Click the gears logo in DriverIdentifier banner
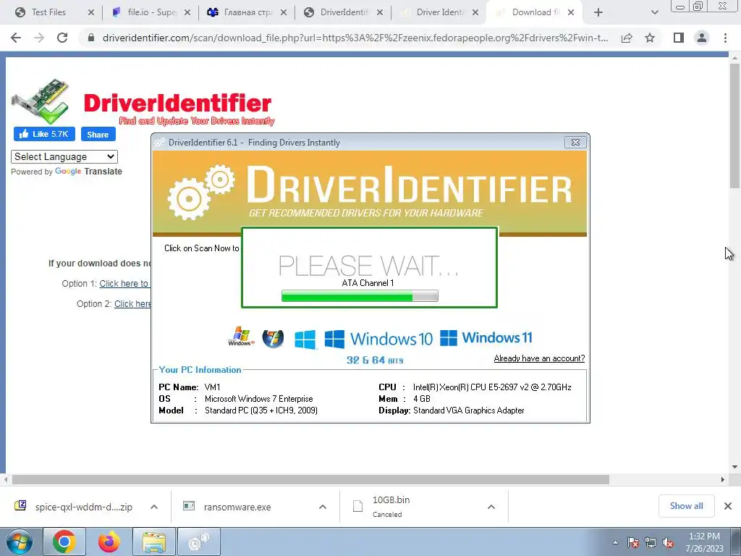This screenshot has height=556, width=741. [201, 191]
